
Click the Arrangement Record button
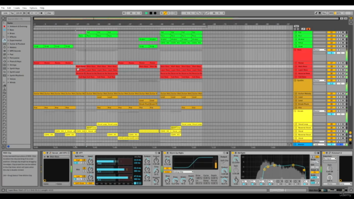point(155,13)
